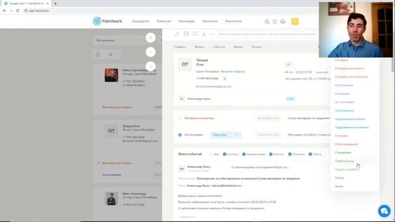Click the smiley icon above the candidate list
The image size is (395, 222).
pyautogui.click(x=98, y=54)
